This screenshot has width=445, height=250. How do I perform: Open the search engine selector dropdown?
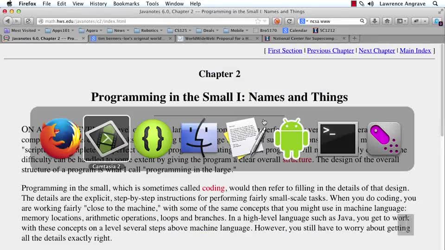pos(304,21)
